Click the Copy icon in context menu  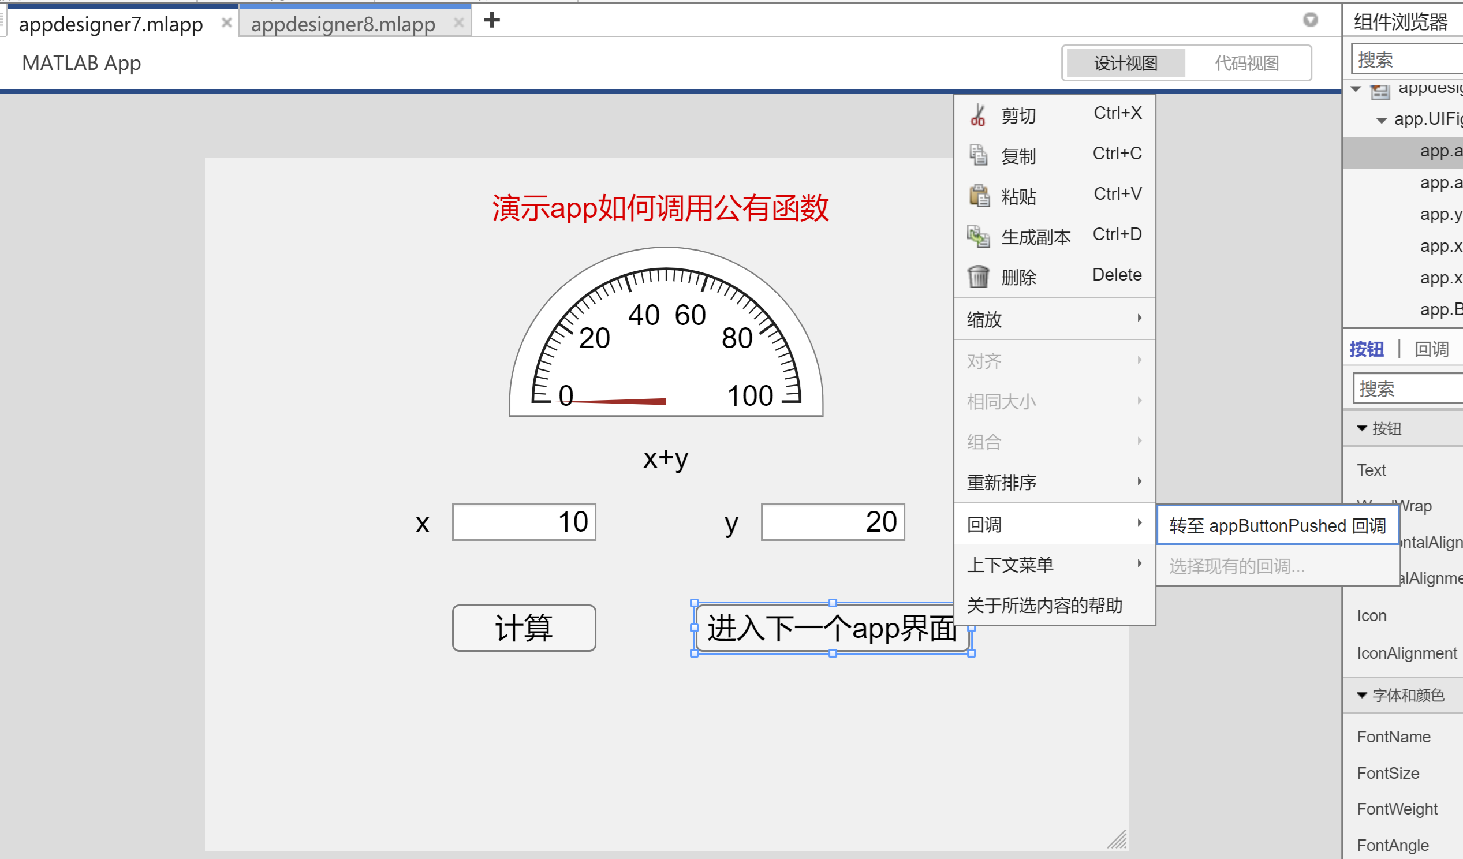point(978,155)
